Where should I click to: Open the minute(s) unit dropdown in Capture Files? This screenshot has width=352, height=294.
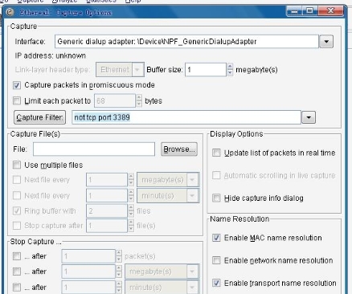tap(168, 196)
